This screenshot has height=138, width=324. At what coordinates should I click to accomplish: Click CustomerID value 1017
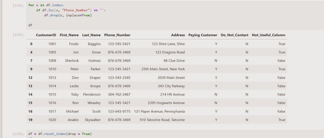[x=52, y=111]
